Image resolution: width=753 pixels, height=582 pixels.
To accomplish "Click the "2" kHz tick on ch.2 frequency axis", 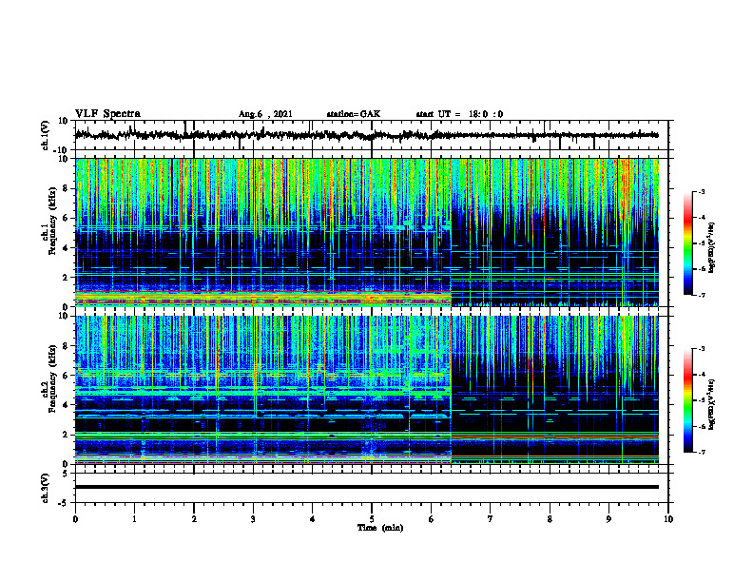I will (67, 435).
